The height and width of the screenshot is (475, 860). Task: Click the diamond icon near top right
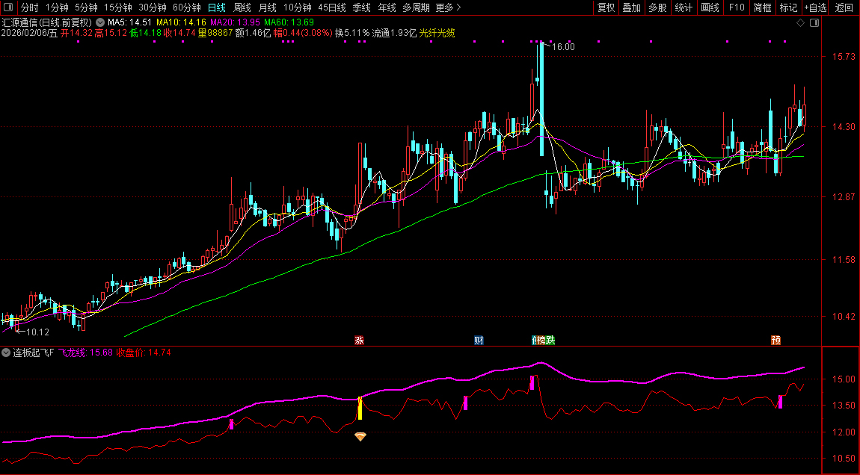tap(800, 23)
